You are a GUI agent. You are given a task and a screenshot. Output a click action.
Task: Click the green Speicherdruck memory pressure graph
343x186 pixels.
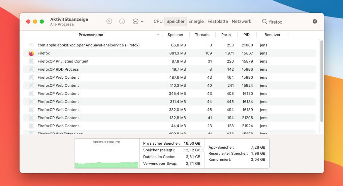click(x=106, y=165)
